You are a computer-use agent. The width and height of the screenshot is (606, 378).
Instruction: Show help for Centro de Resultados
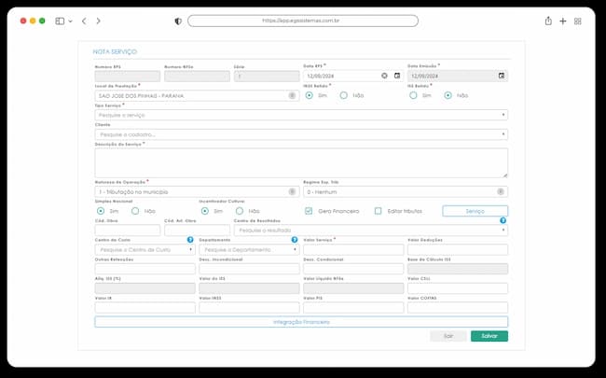[x=503, y=220]
